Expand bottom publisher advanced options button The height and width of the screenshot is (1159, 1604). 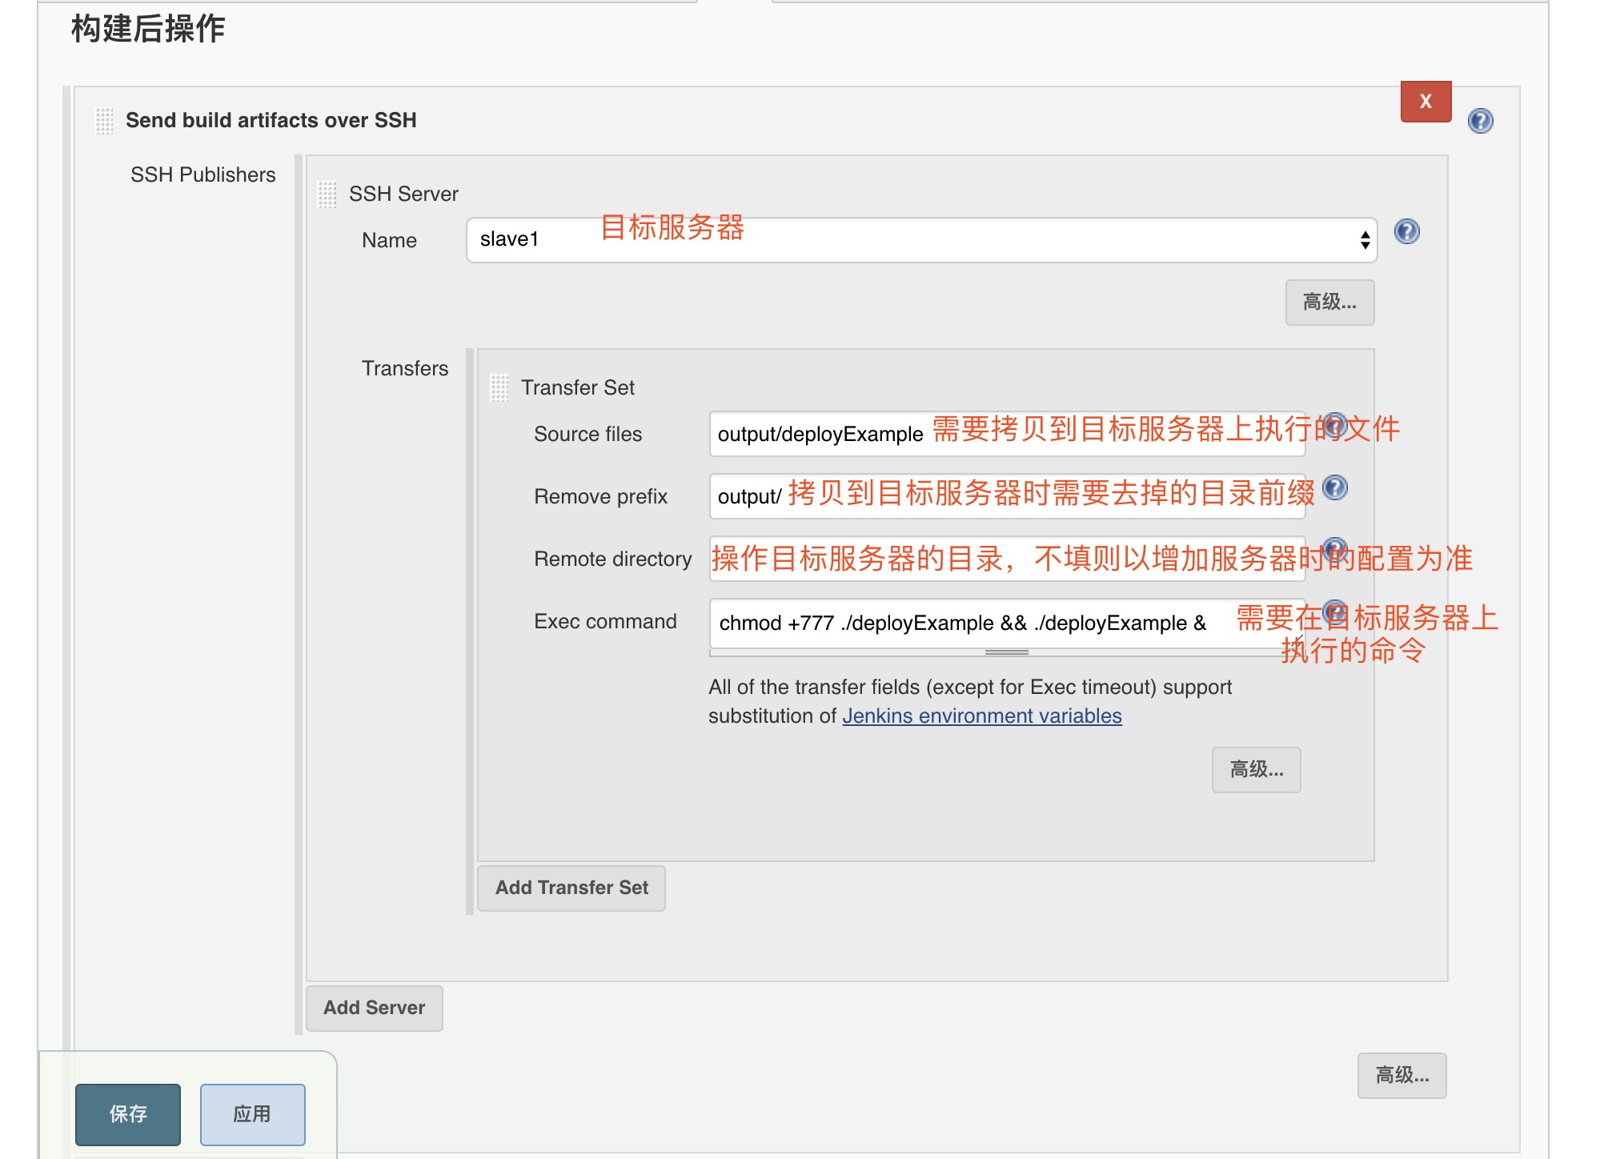(1401, 1076)
